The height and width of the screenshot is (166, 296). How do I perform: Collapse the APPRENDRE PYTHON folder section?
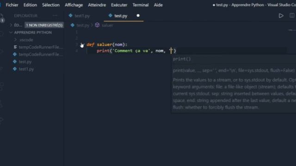[x=33, y=33]
